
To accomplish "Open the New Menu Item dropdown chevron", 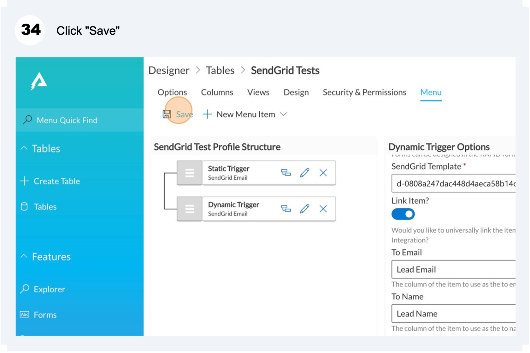I will (283, 114).
